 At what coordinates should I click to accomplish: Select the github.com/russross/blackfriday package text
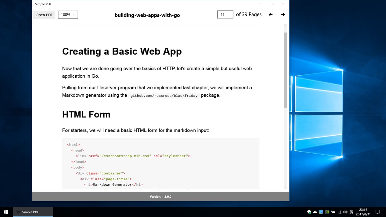tap(164, 95)
